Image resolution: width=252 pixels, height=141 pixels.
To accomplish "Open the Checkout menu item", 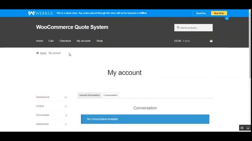I will coord(65,41).
